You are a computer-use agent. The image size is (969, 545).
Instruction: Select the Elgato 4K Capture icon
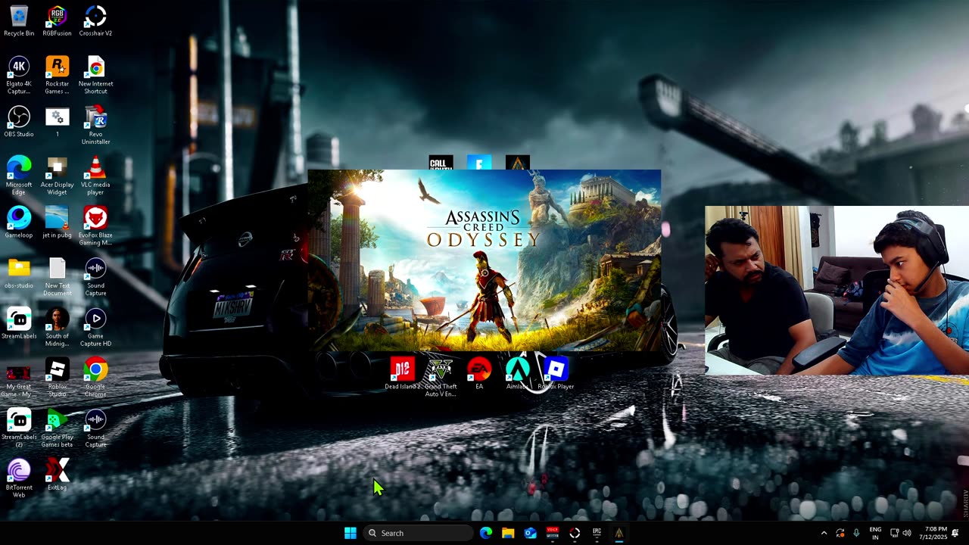tap(19, 75)
